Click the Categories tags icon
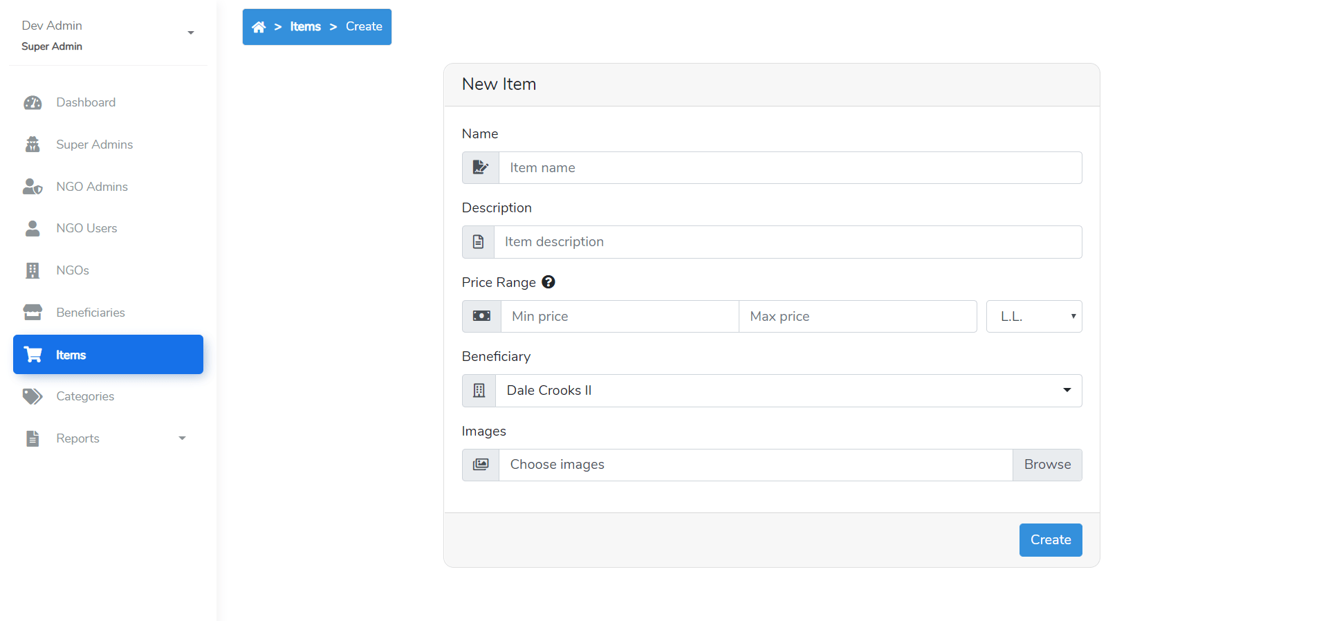1319x621 pixels. click(33, 396)
